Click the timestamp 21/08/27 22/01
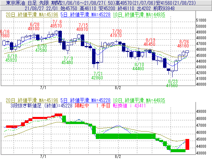 41,8
